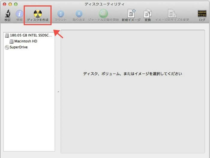Click the Eject (取り出す) toolbar icon
The width and height of the screenshot is (210, 158).
(79, 14)
